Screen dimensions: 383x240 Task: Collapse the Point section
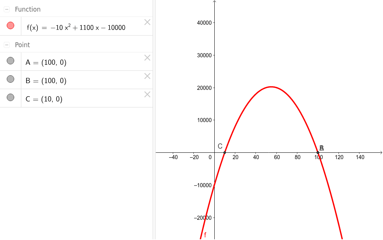(x=6, y=45)
